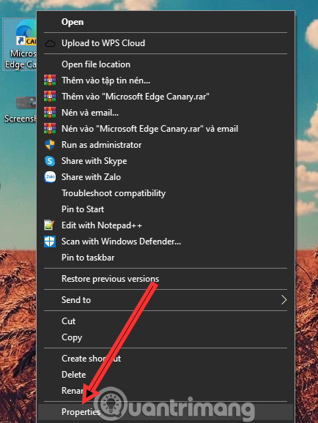Select Run as administrator

(x=166, y=145)
